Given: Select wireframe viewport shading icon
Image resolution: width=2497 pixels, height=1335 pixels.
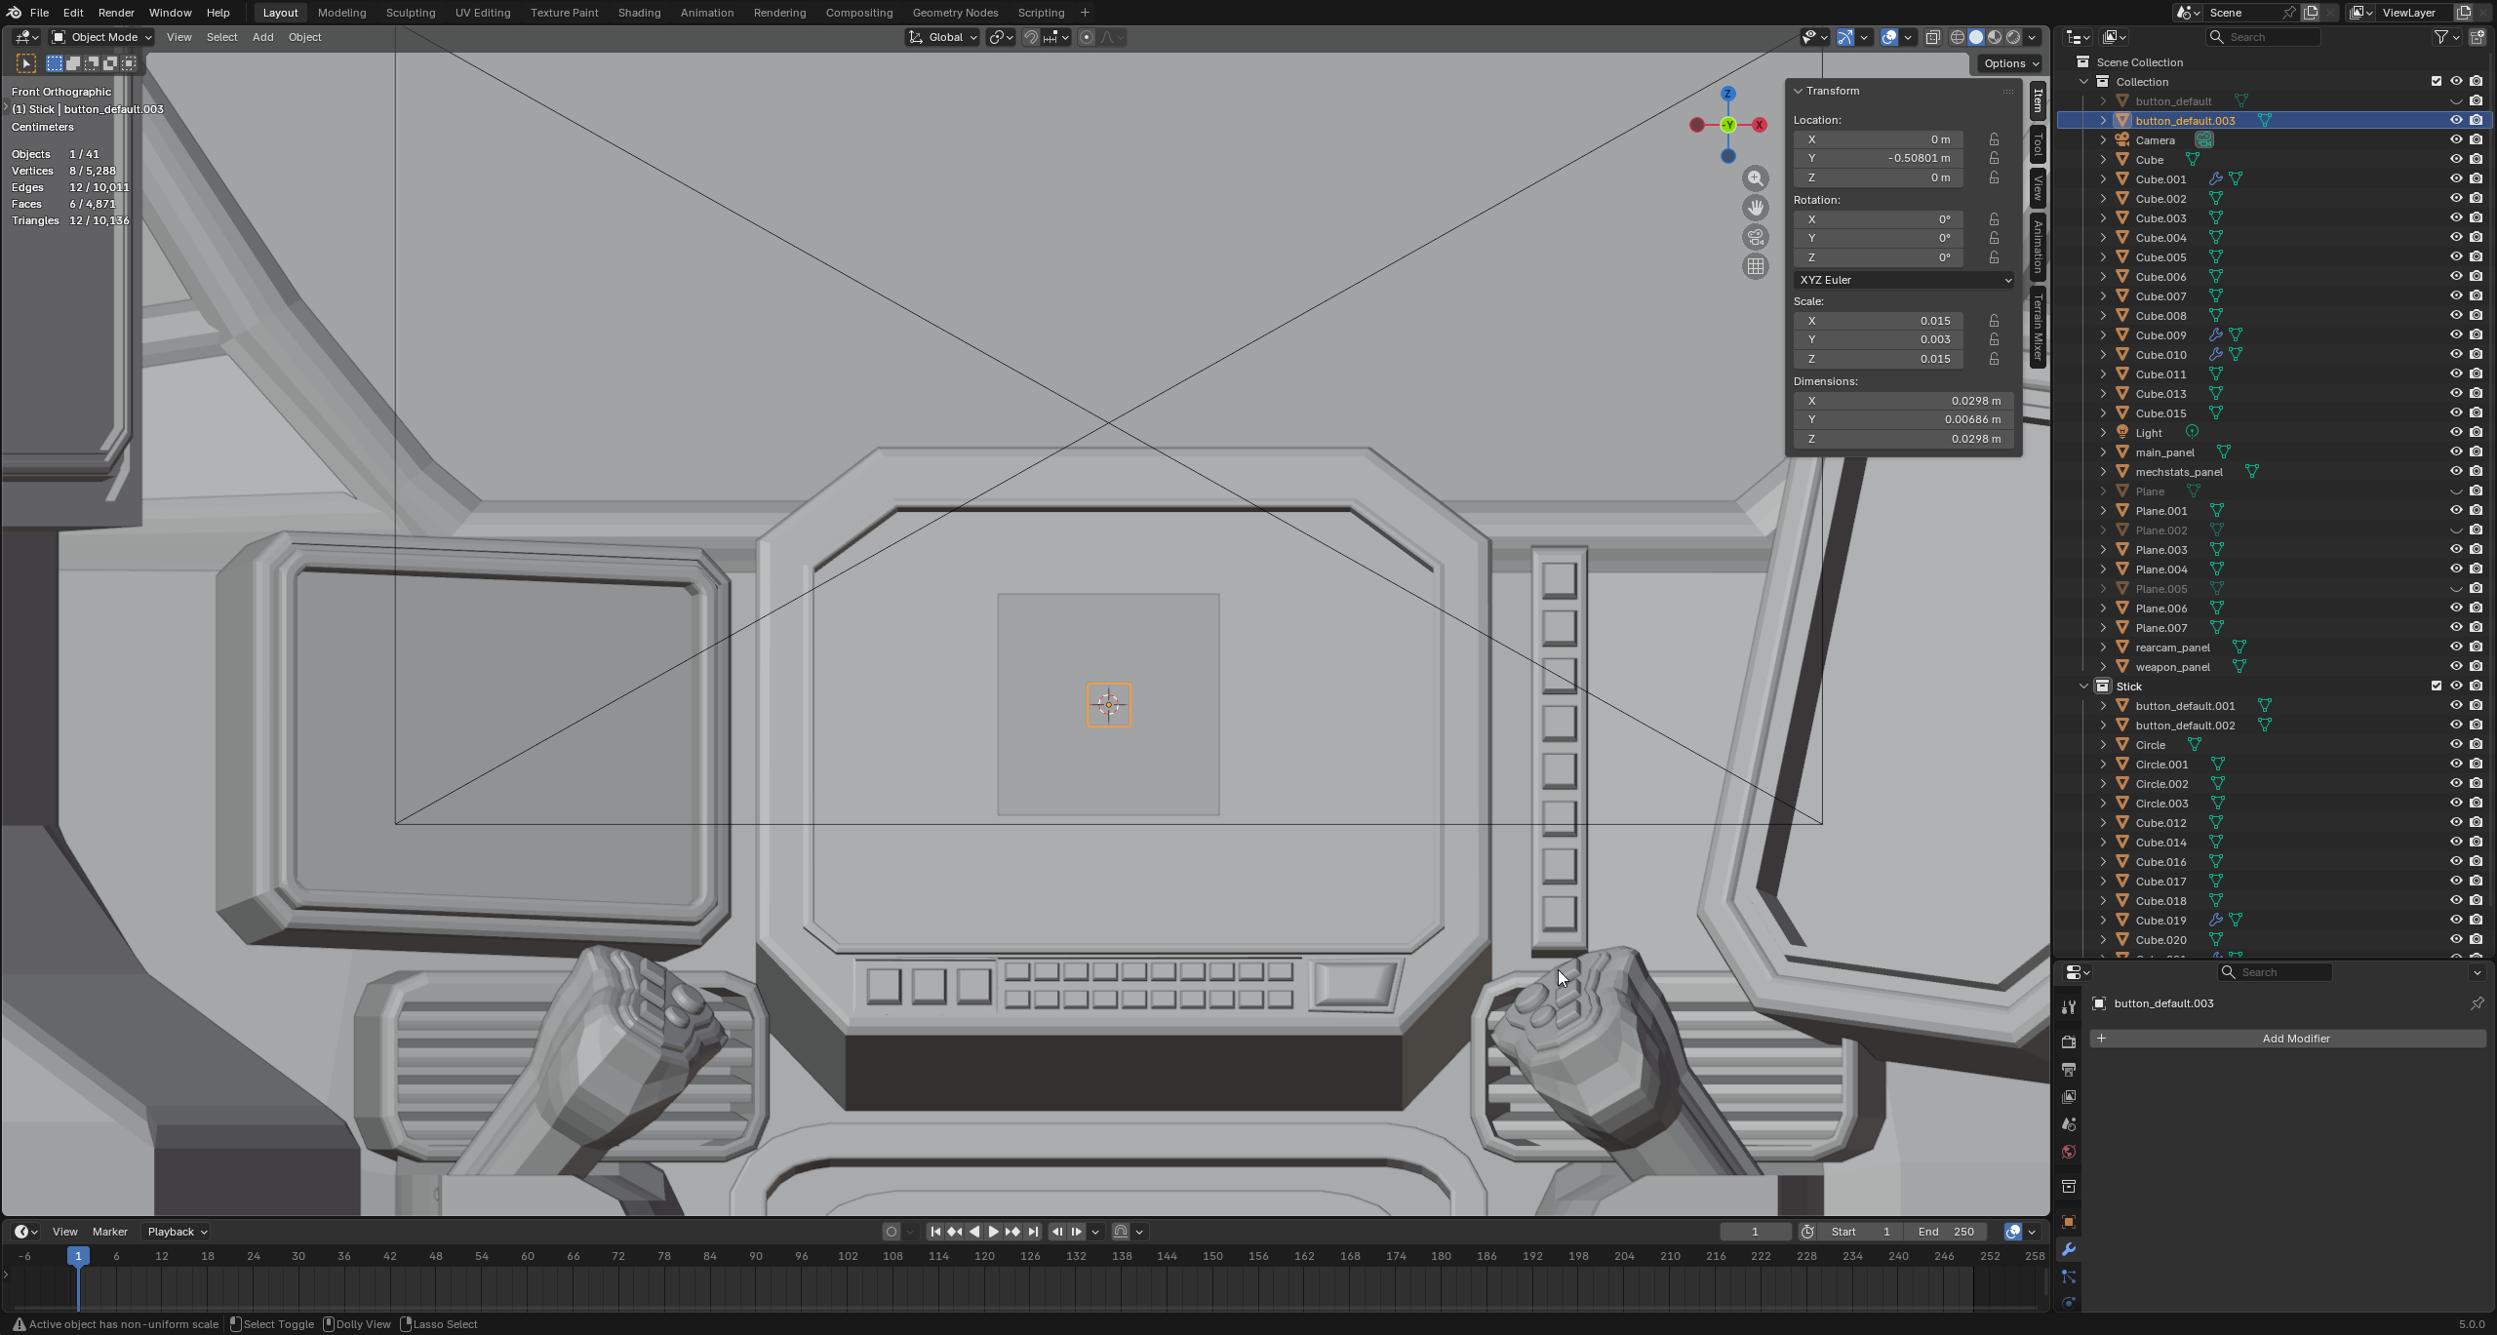Looking at the screenshot, I should [x=1958, y=37].
